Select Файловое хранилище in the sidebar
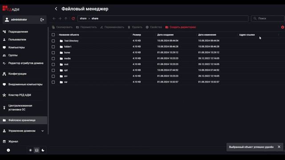Viewport: 285px width, 160px height. click(24, 120)
